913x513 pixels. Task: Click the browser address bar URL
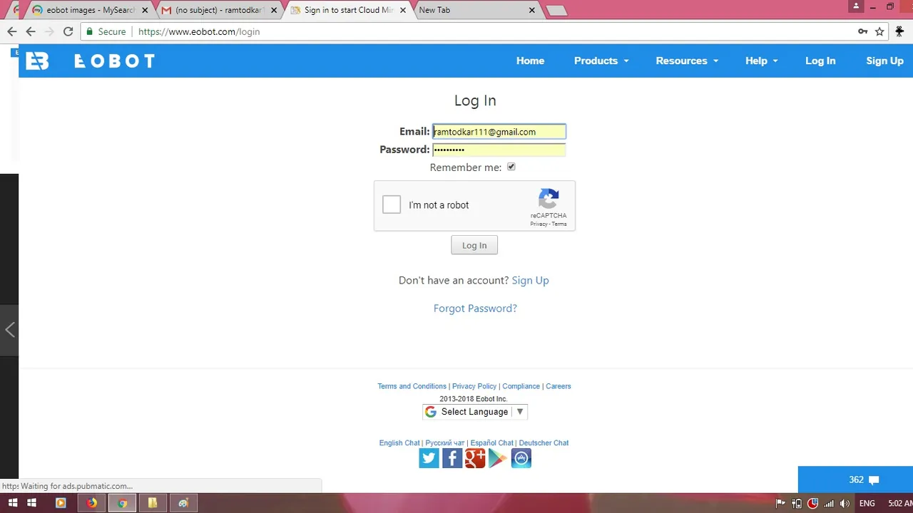(x=199, y=31)
